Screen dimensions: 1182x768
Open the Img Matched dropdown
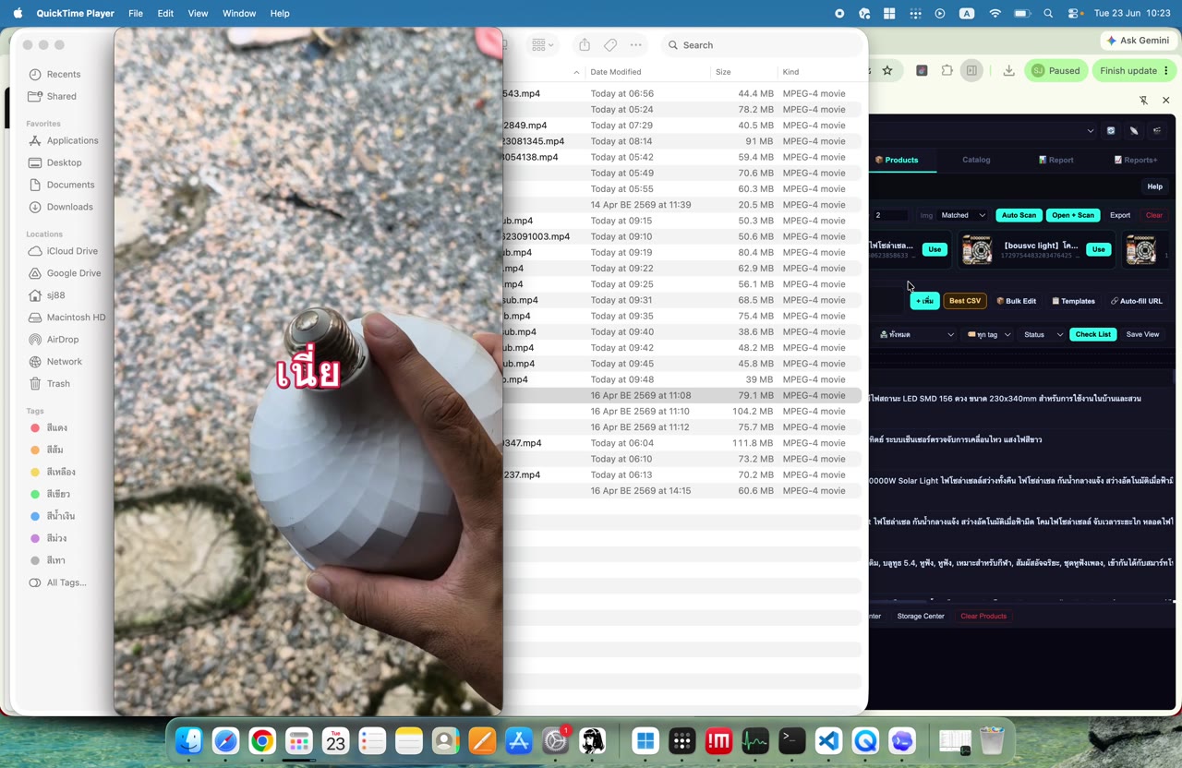click(963, 215)
